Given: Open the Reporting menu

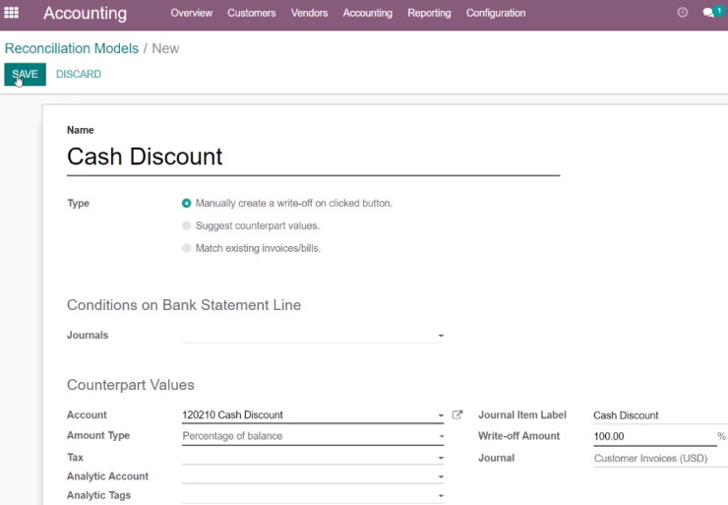Looking at the screenshot, I should click(x=429, y=13).
